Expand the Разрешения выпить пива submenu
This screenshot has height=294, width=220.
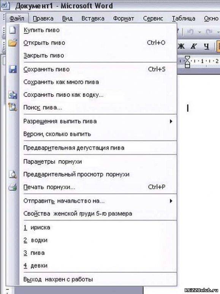(171, 121)
